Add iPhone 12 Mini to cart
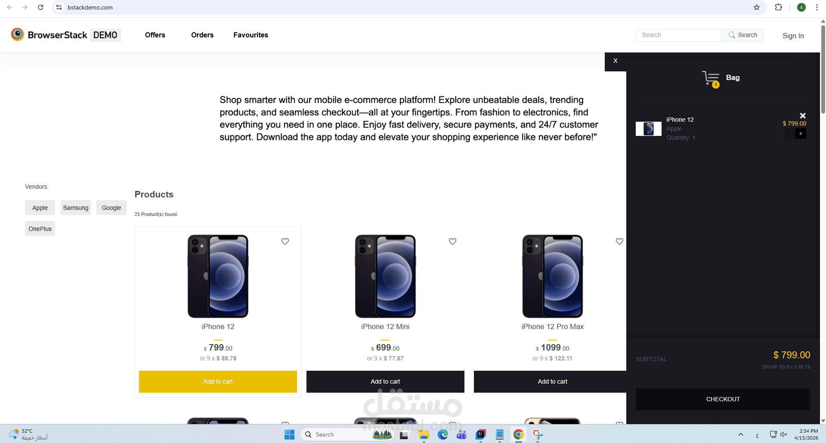This screenshot has width=826, height=443. 385,381
